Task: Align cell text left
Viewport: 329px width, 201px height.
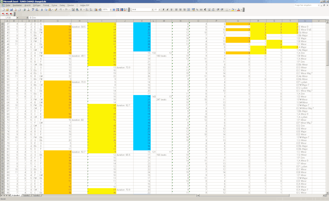Action: coord(176,10)
